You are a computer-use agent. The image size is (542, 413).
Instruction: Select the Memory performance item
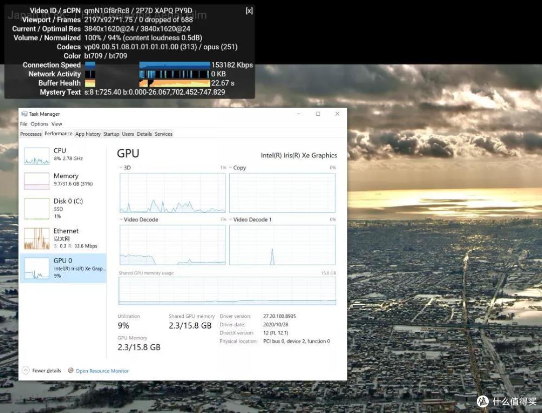click(x=63, y=180)
